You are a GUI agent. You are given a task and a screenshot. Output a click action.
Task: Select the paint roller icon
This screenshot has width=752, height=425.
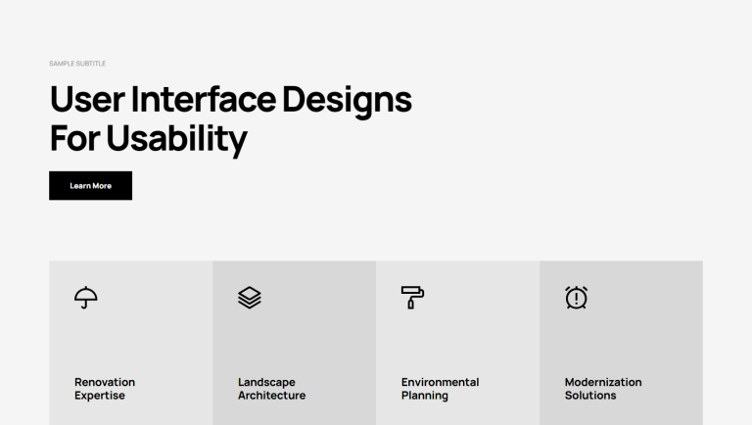click(x=412, y=298)
